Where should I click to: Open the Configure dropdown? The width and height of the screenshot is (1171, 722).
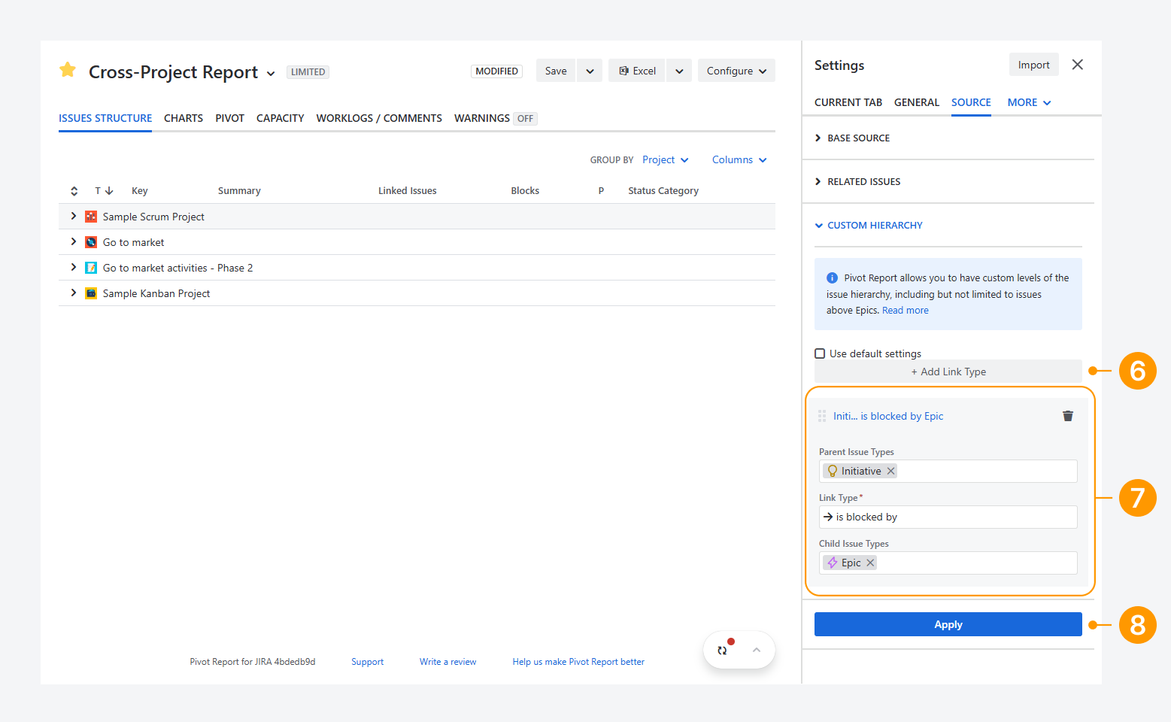736,71
